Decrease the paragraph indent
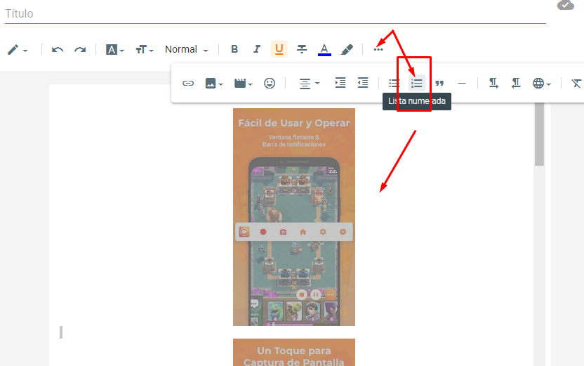584x366 pixels. [362, 83]
